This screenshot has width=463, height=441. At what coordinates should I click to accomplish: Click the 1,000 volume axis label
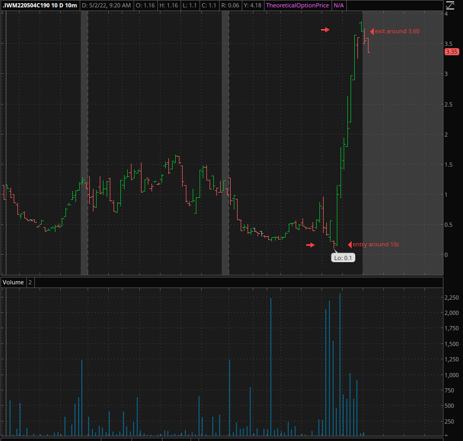point(452,375)
